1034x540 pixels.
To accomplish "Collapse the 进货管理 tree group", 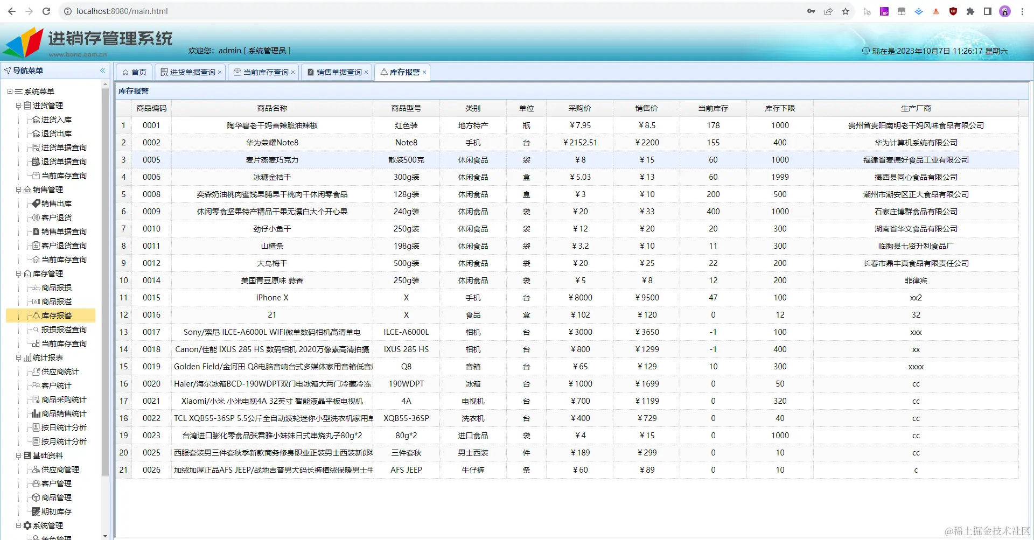I will pyautogui.click(x=18, y=106).
